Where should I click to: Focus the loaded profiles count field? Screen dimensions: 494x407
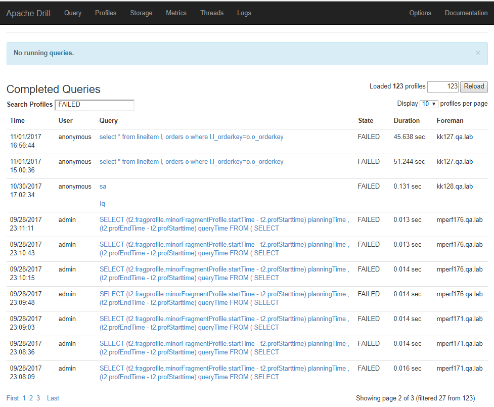(x=442, y=86)
